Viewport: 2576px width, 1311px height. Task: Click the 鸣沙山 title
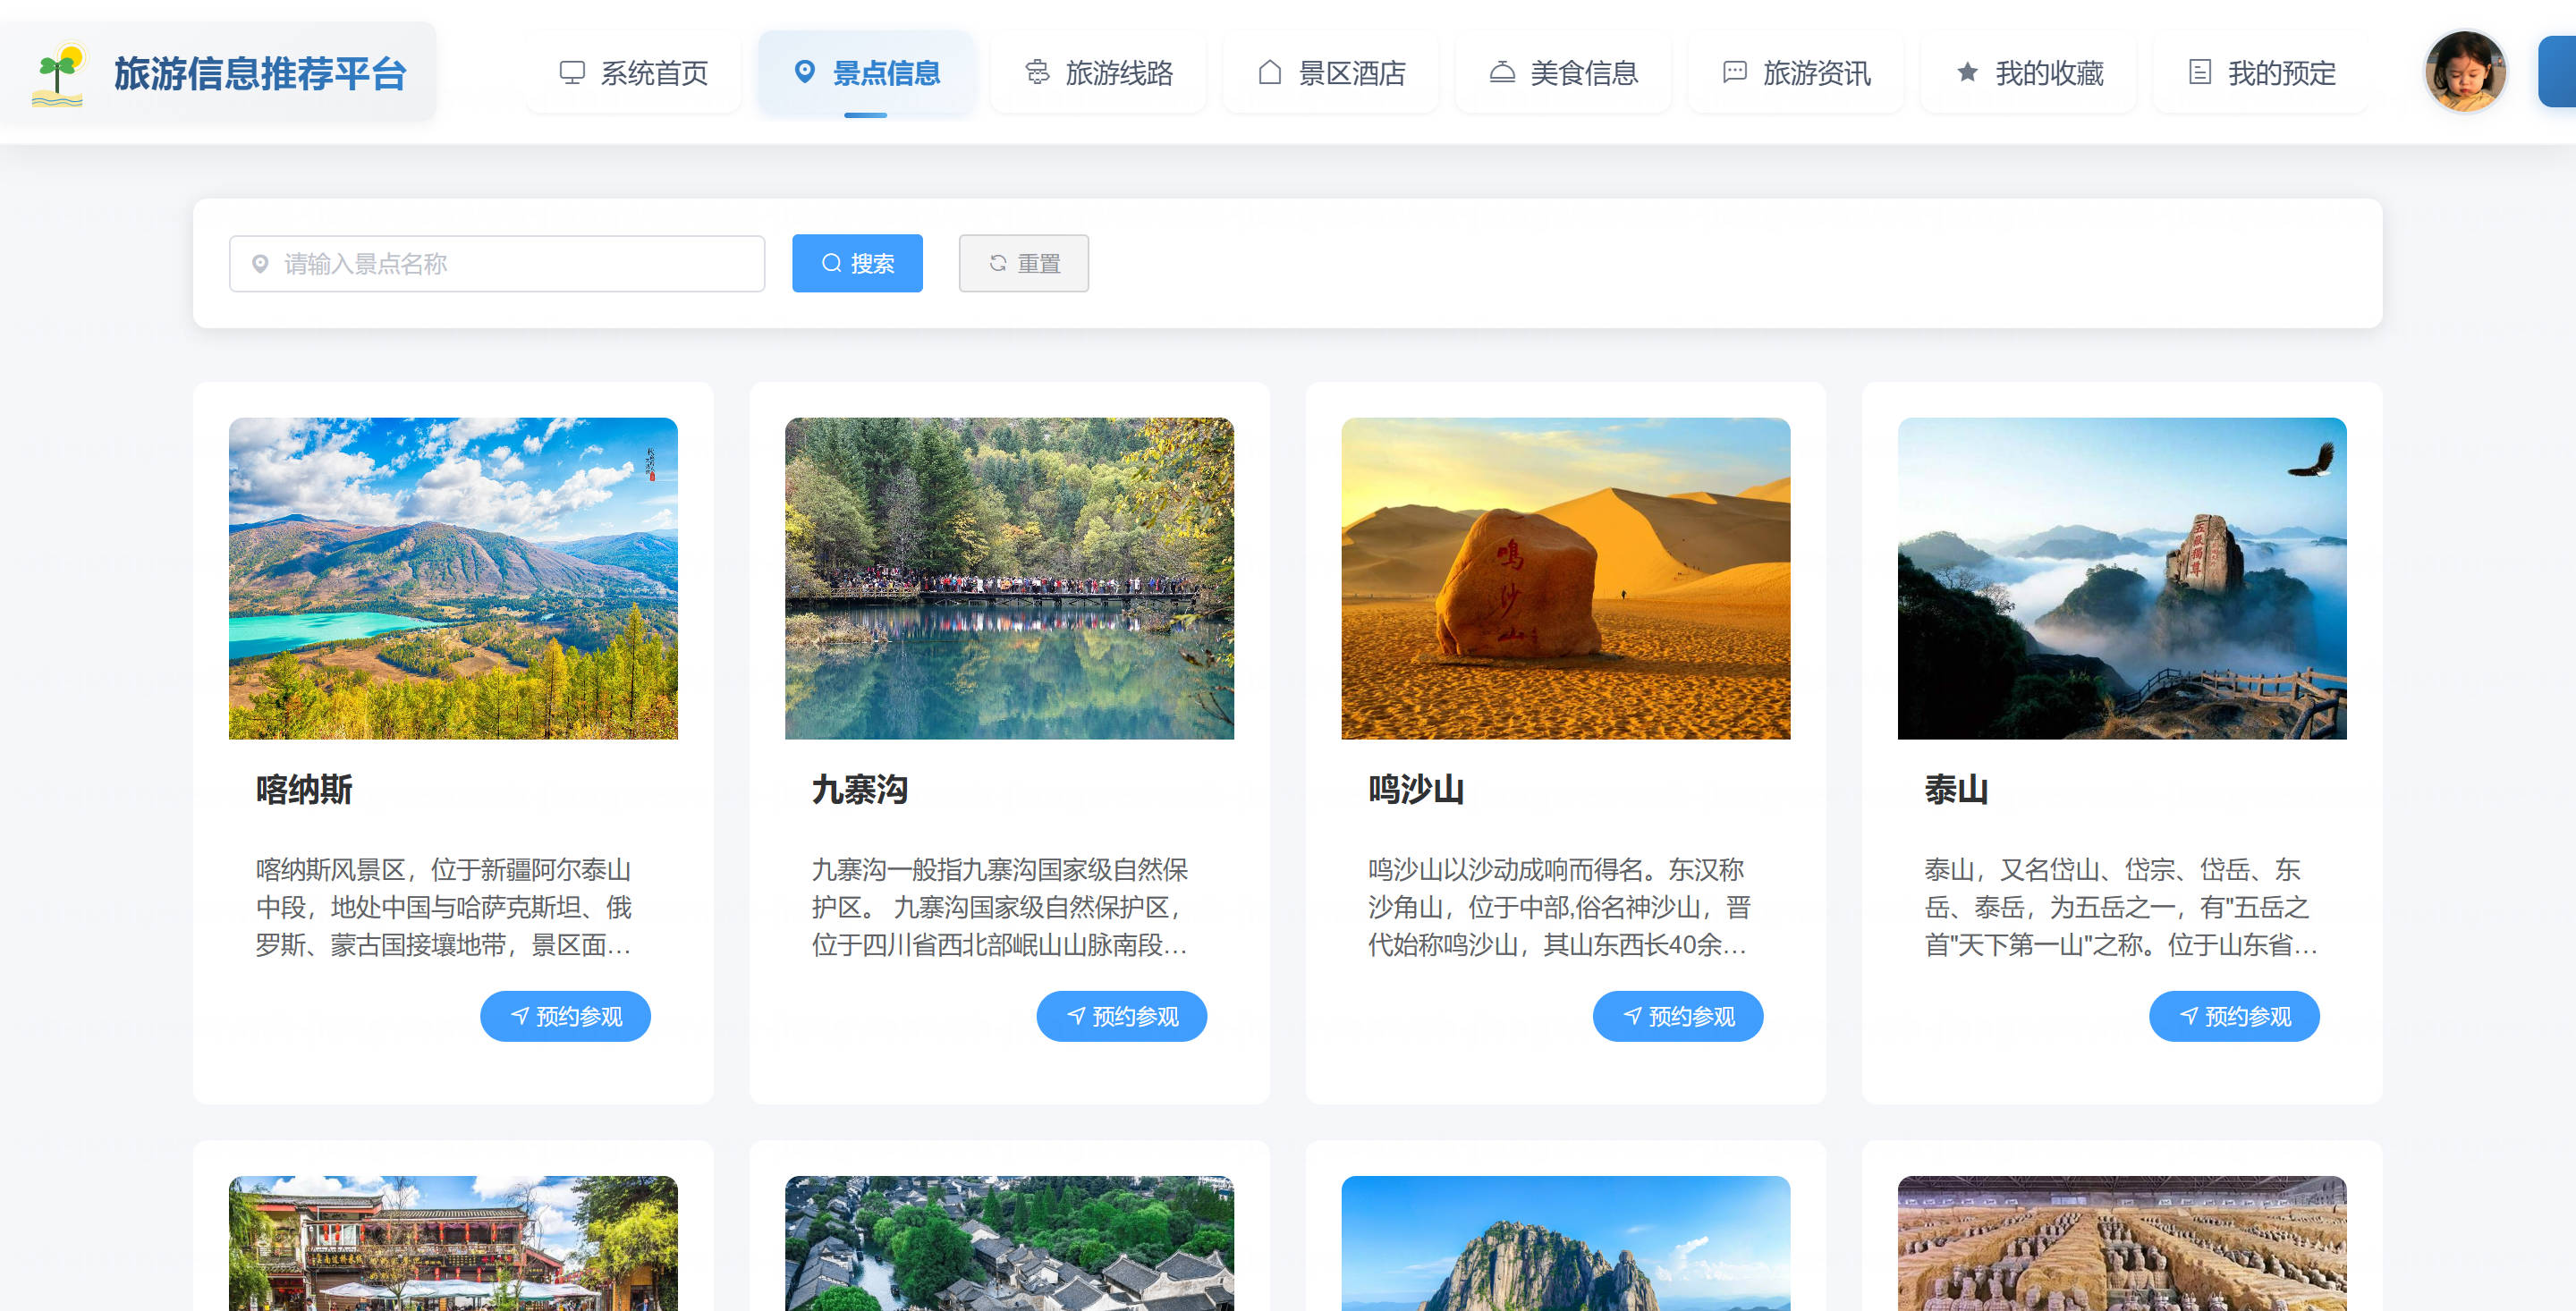tap(1416, 790)
